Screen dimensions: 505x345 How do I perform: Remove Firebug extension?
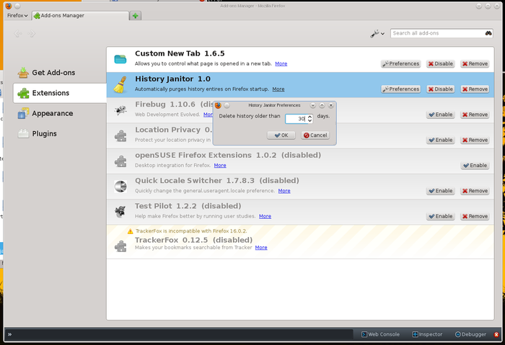click(x=475, y=115)
